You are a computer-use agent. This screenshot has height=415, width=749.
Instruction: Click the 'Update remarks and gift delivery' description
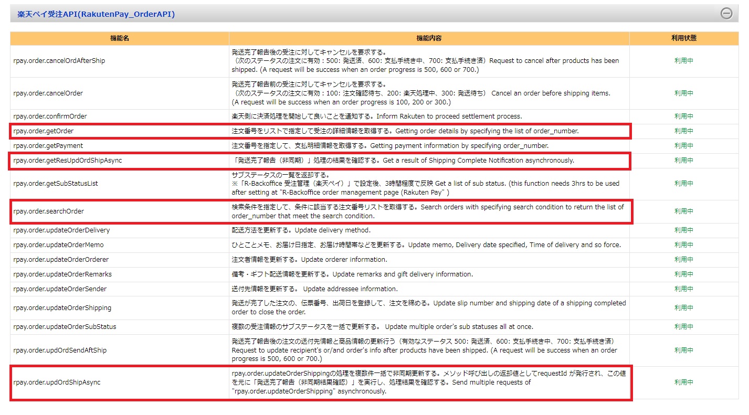(x=352, y=274)
